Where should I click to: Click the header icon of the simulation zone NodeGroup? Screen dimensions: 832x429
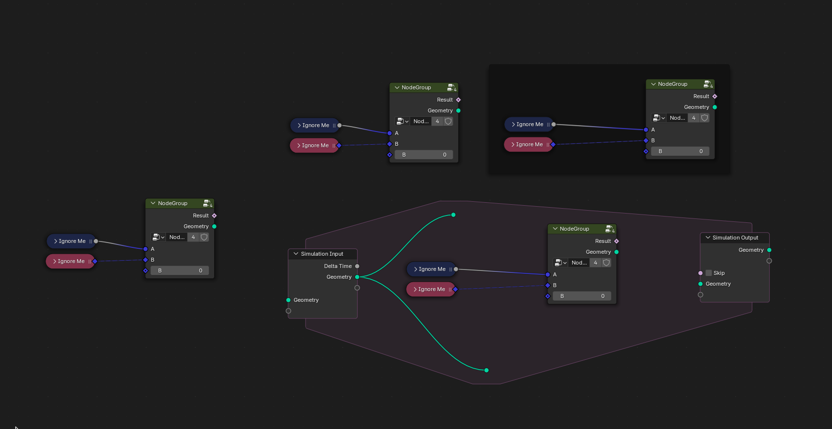pos(610,229)
